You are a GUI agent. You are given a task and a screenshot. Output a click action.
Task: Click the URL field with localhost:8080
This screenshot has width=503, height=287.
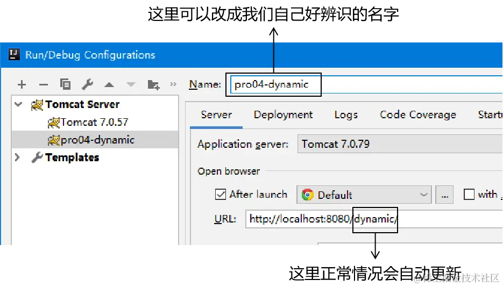point(374,219)
